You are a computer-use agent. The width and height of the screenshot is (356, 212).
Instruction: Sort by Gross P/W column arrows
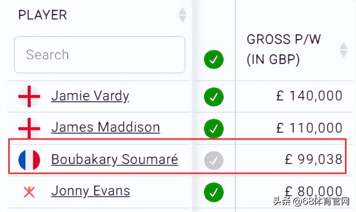[343, 50]
